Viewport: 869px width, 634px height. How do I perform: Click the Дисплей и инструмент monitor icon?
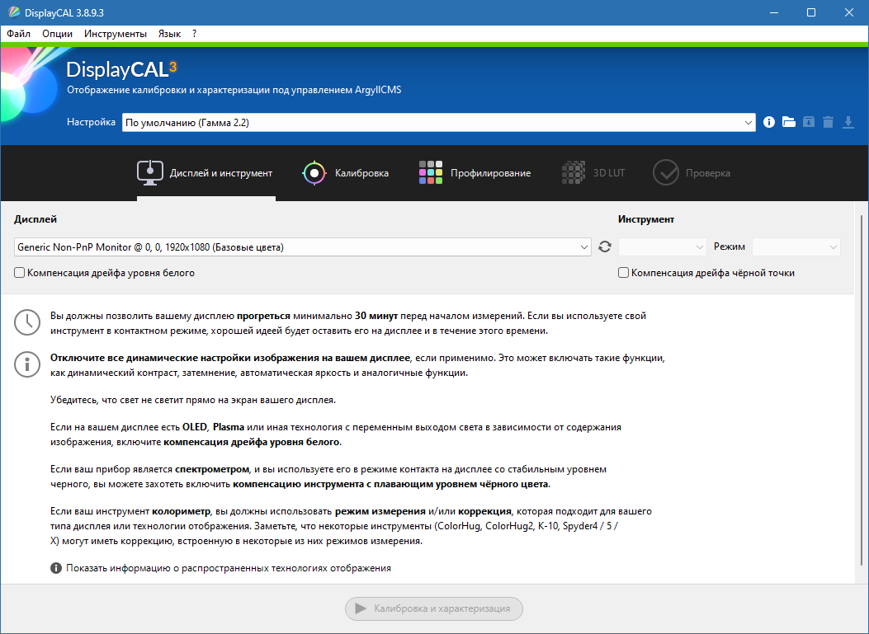(149, 172)
